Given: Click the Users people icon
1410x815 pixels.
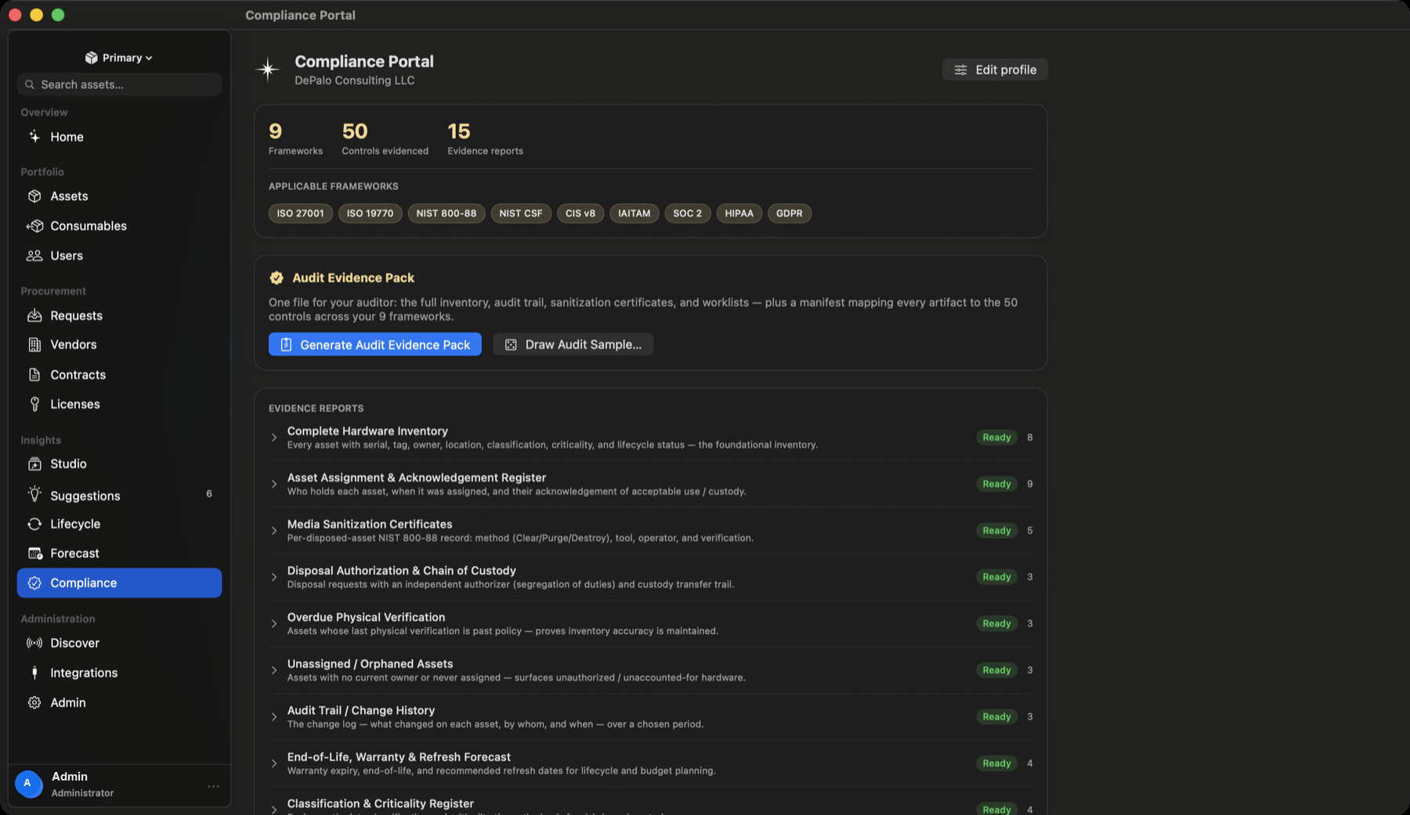Looking at the screenshot, I should [x=34, y=255].
